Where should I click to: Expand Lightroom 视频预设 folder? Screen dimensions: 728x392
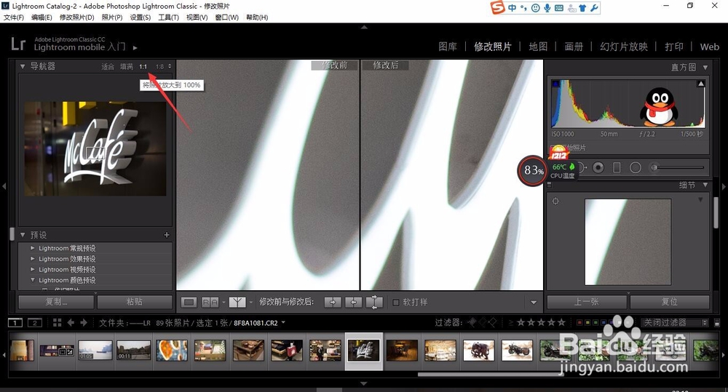33,270
